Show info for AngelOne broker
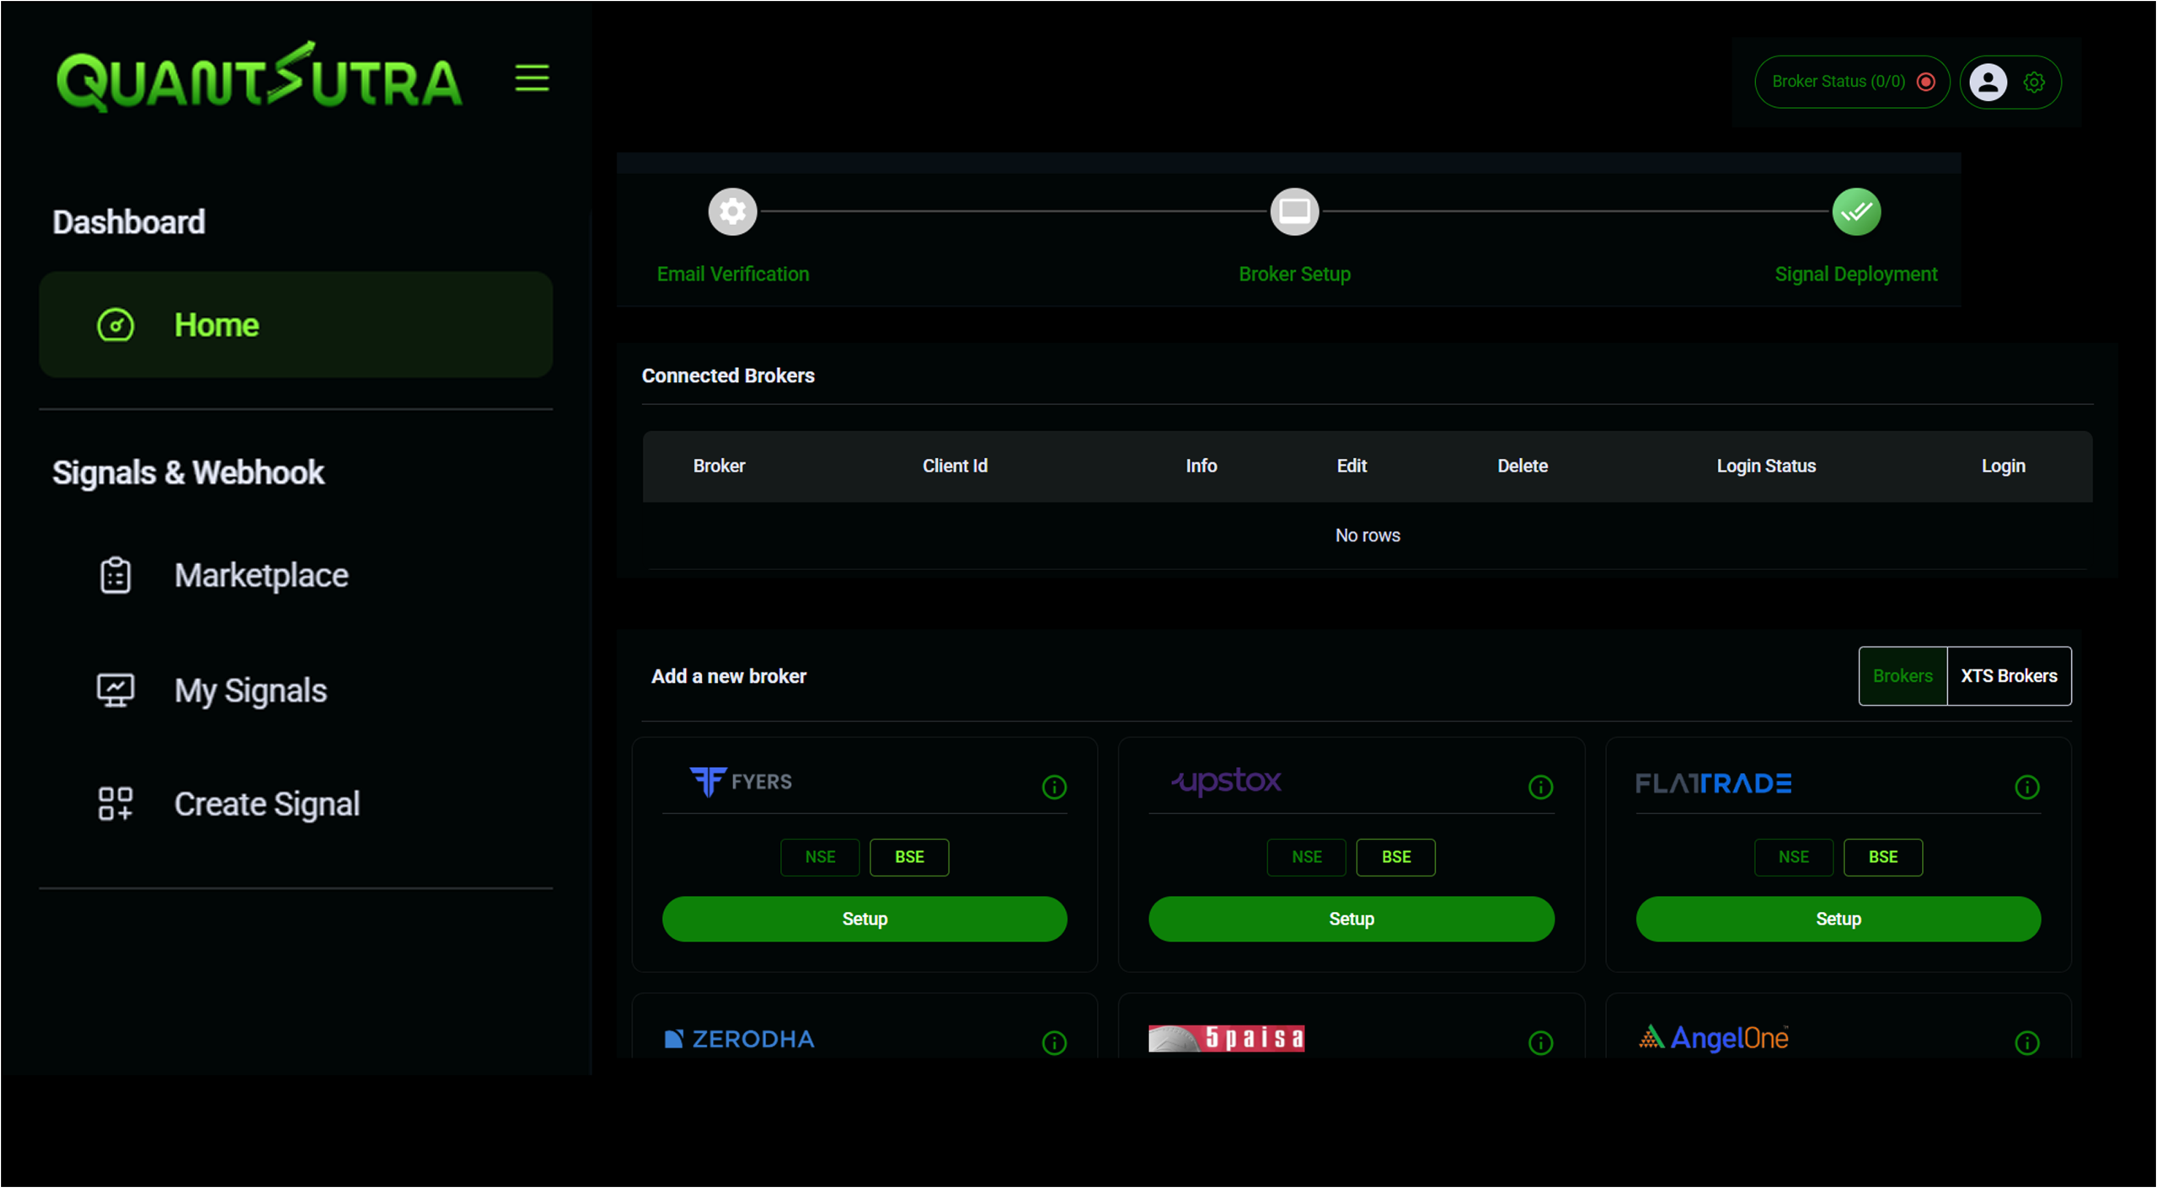Image resolution: width=2157 pixels, height=1188 pixels. click(x=2026, y=1043)
